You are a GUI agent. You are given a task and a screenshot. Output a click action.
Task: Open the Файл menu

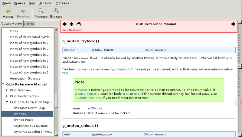pyautogui.click(x=6, y=3)
